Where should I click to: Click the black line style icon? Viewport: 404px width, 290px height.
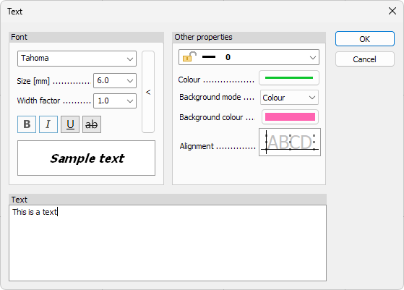209,57
